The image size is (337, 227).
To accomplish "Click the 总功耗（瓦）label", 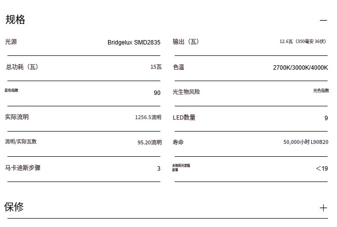I will point(22,67).
